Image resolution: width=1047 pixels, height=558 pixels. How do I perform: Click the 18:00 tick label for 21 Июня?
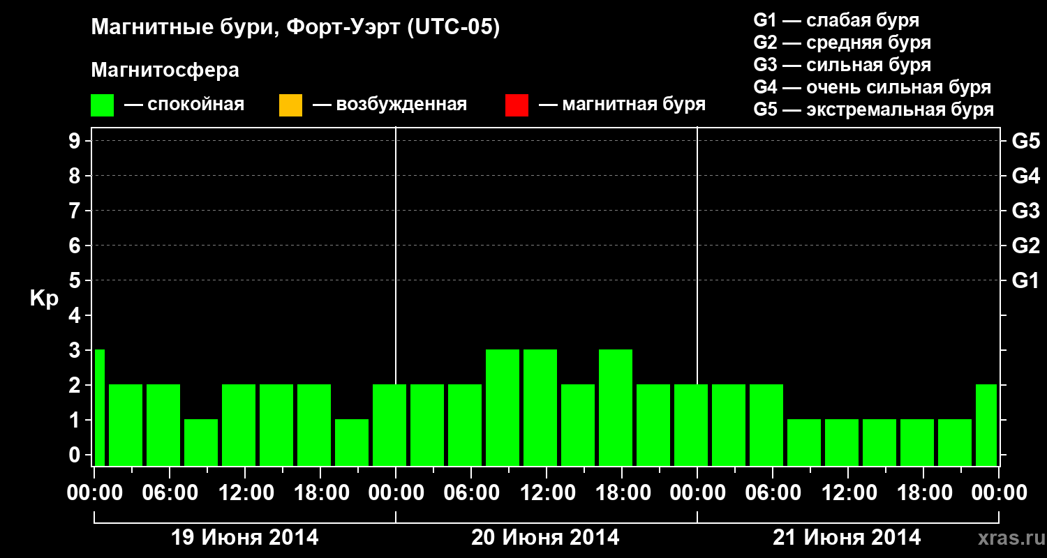[923, 493]
